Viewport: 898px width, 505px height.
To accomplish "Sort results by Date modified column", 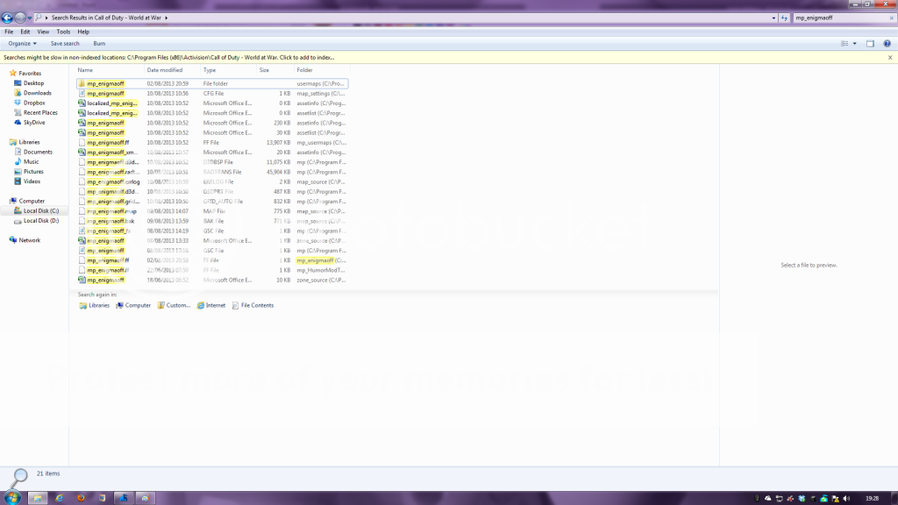I will 165,69.
